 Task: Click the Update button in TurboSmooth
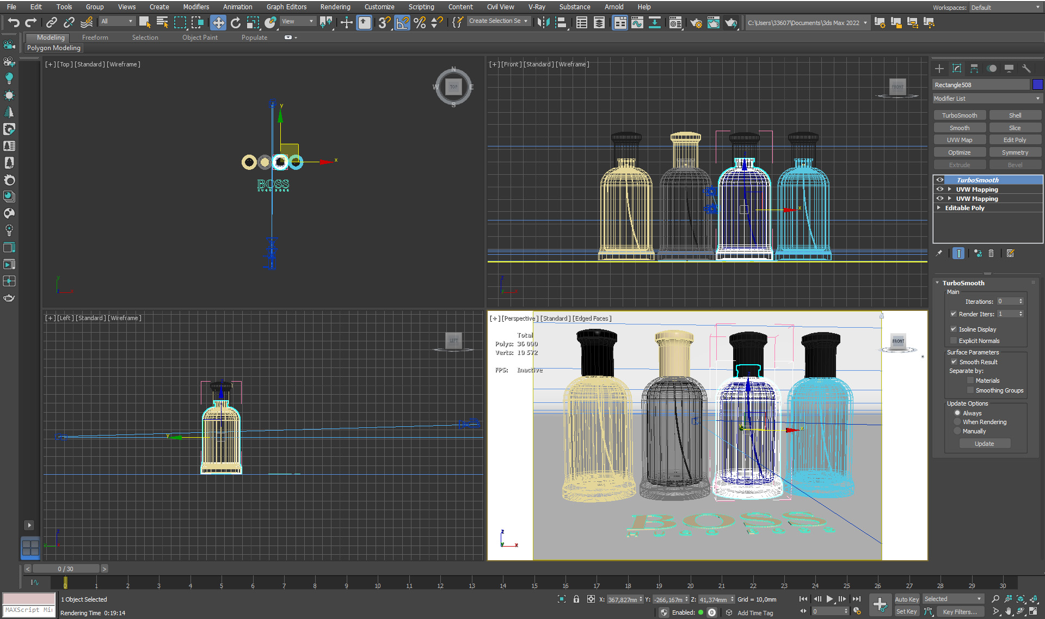coord(984,444)
